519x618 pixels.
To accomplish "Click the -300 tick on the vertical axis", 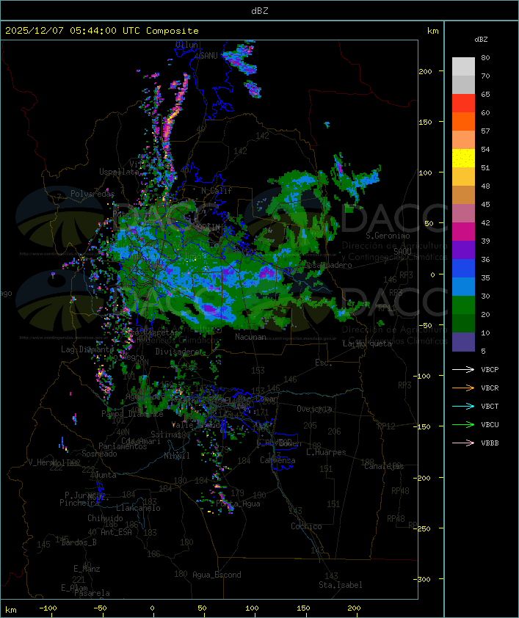I will (424, 579).
